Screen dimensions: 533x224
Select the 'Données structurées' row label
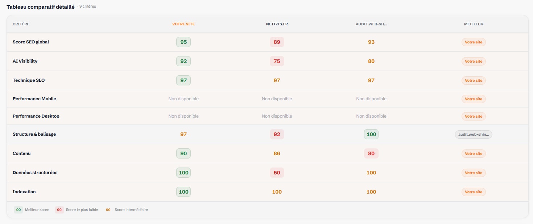35,173
